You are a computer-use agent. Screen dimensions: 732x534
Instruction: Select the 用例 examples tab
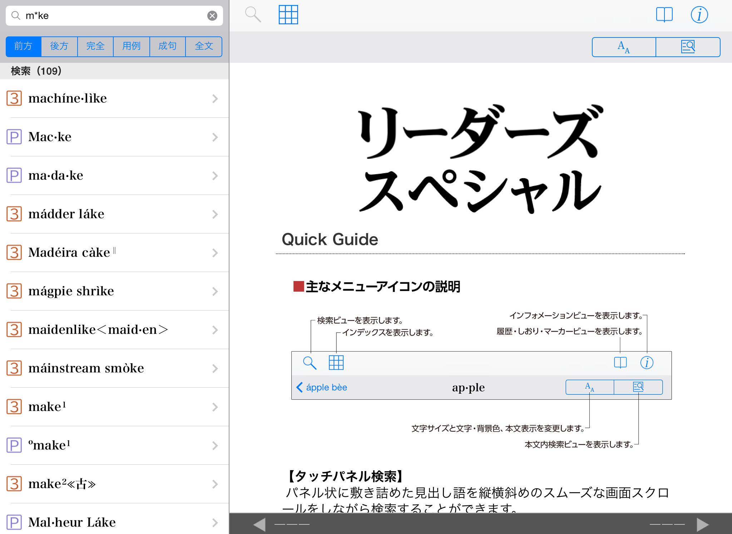pos(132,46)
